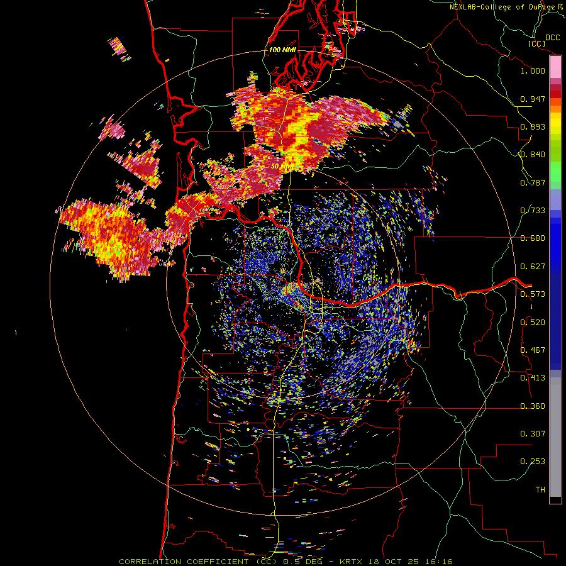566x566 pixels.
Task: Select the 0.413 value on the legend
Action: (x=533, y=378)
